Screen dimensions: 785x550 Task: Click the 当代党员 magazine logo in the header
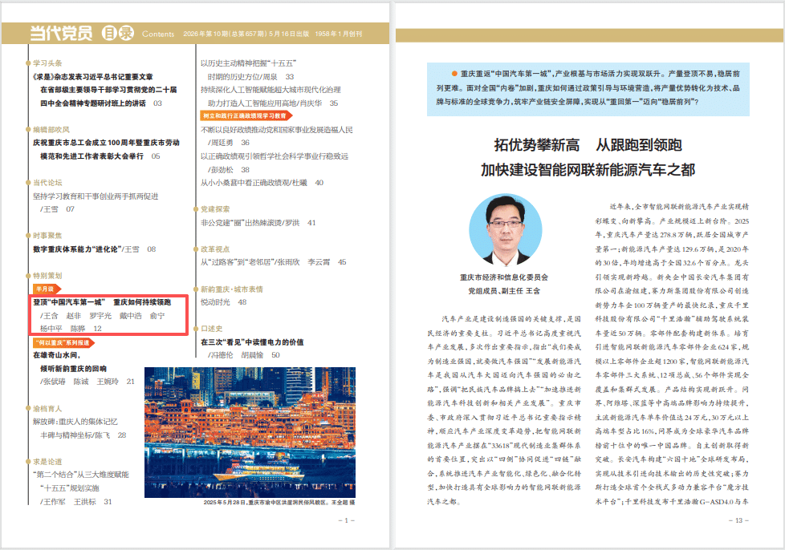[61, 34]
